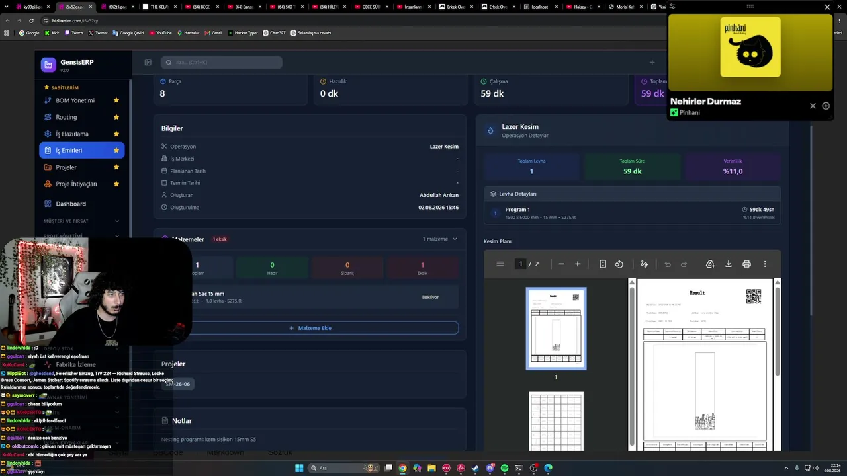Open the ChatGPT bookmark
This screenshot has height=476, width=847.
click(x=274, y=32)
